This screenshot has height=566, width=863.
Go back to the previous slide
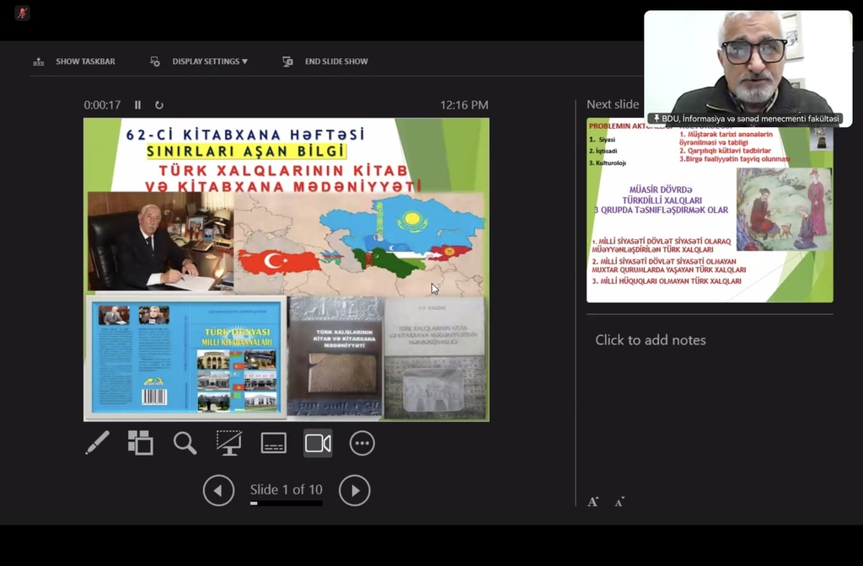pyautogui.click(x=218, y=490)
